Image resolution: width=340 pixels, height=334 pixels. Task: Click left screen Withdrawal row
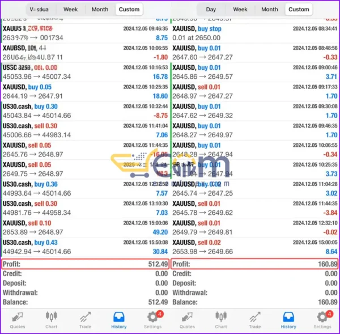coord(85,293)
